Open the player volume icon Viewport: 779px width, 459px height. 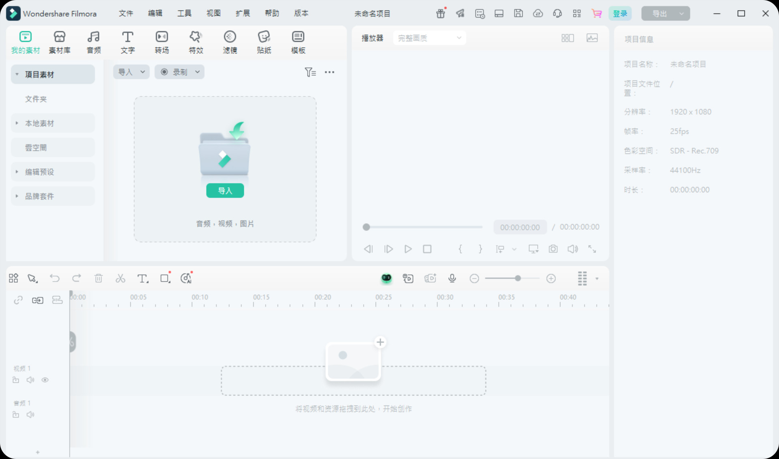[572, 249]
